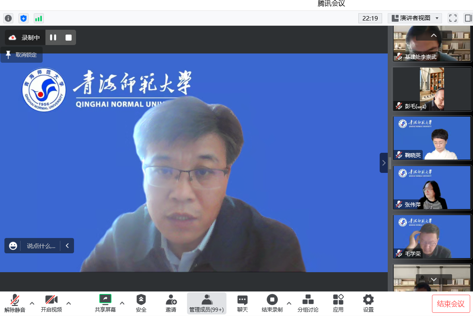This screenshot has width=473, height=316.
Task: Click Unpin (取消锁定) button
Action: point(22,55)
